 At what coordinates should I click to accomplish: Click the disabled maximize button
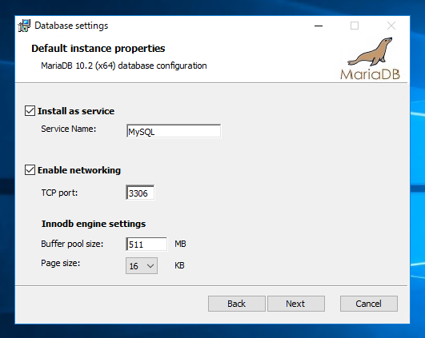tap(355, 26)
